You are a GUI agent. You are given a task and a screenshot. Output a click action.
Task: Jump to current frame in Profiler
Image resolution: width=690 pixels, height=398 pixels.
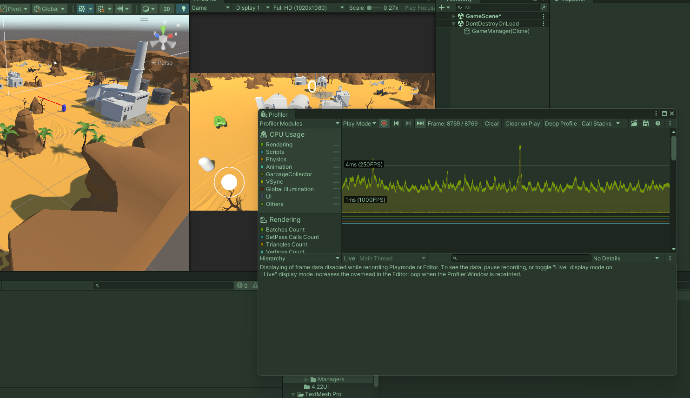click(420, 124)
